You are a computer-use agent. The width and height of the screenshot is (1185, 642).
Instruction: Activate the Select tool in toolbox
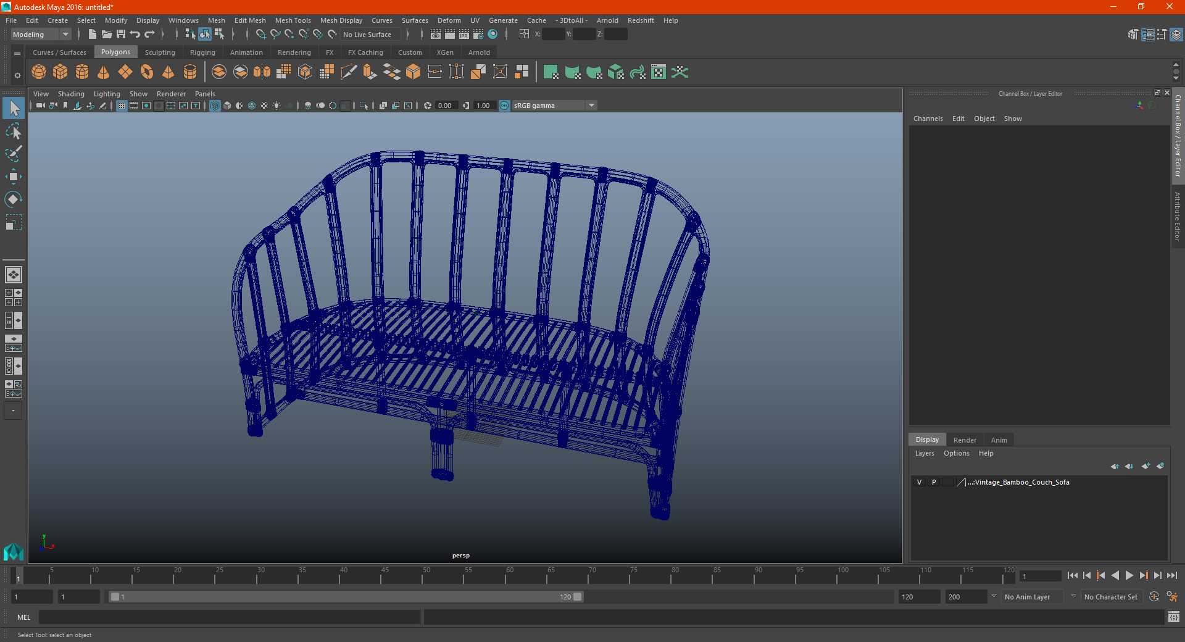(x=14, y=109)
